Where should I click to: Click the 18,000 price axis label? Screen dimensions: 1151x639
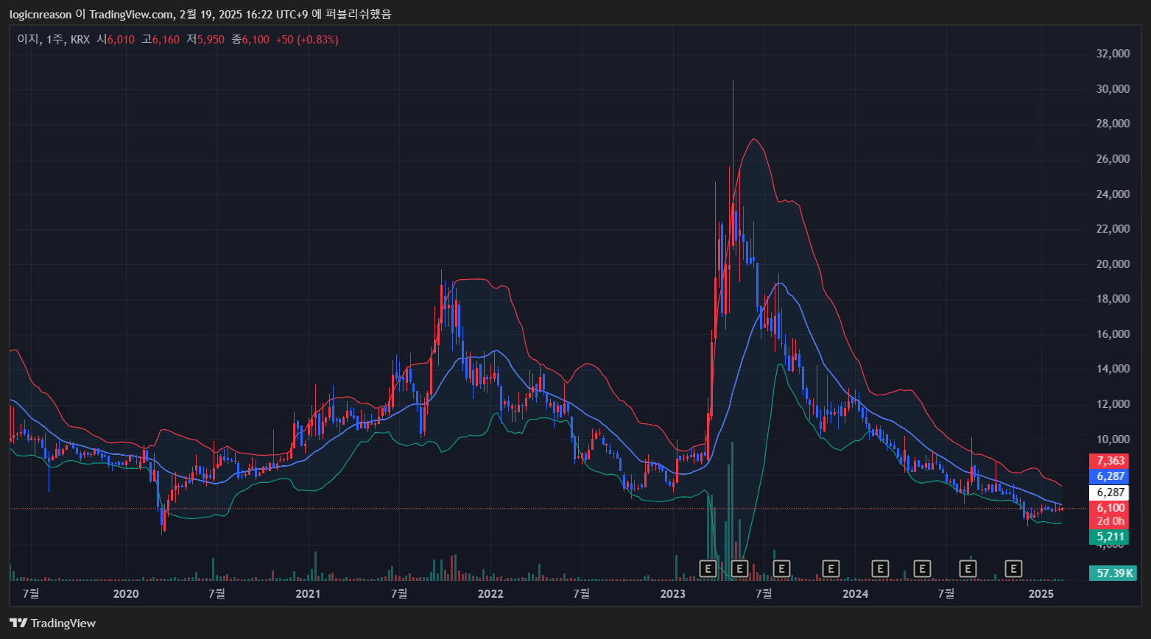(1113, 299)
